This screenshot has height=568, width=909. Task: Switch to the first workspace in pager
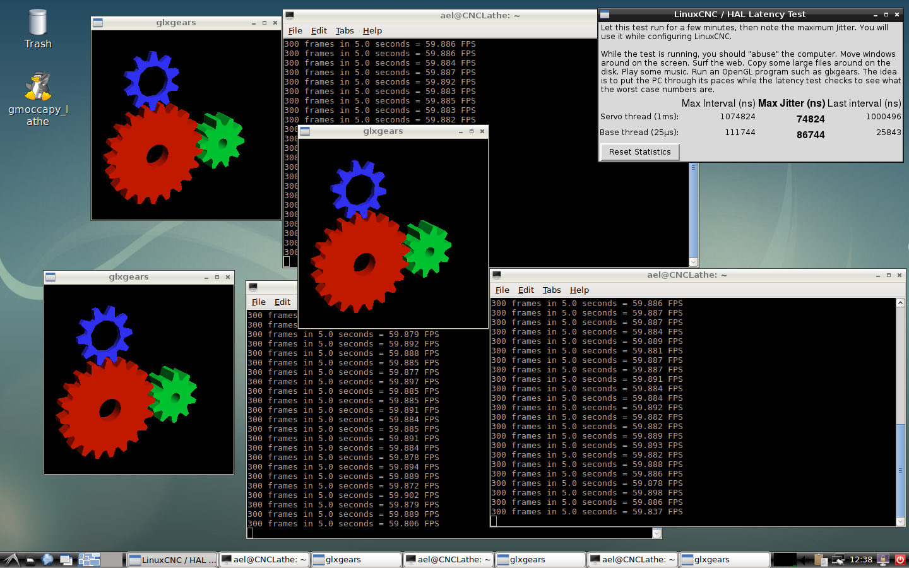(x=89, y=560)
